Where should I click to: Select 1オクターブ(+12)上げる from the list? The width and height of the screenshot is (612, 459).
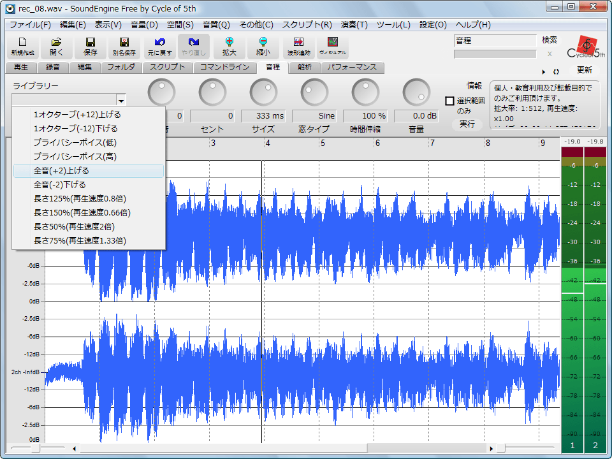tap(88, 115)
